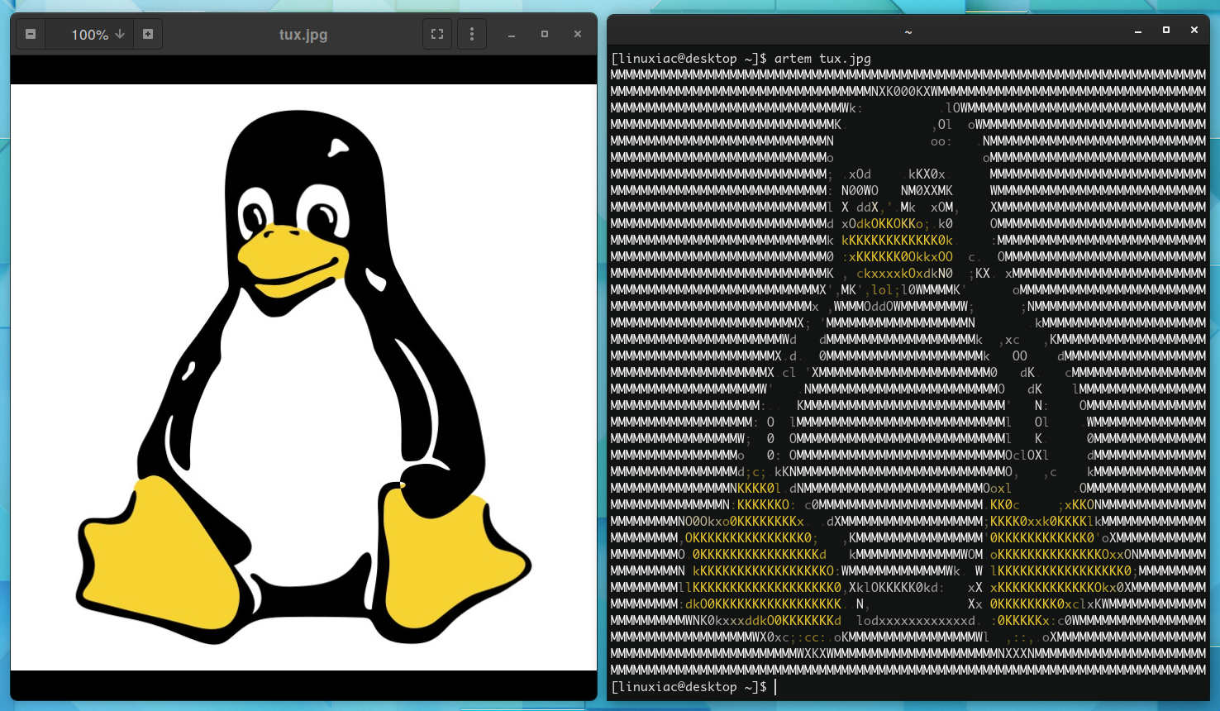Click the "artem tux.jpg" command text in terminal
This screenshot has width=1220, height=711.
[822, 59]
